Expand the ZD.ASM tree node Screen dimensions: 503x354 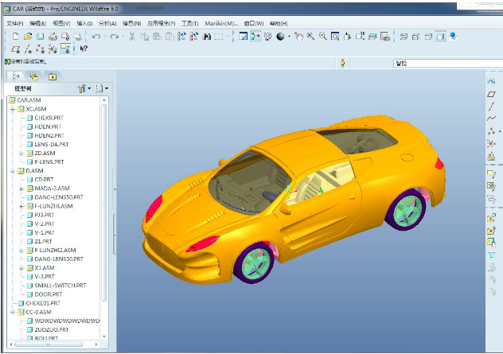(21, 154)
